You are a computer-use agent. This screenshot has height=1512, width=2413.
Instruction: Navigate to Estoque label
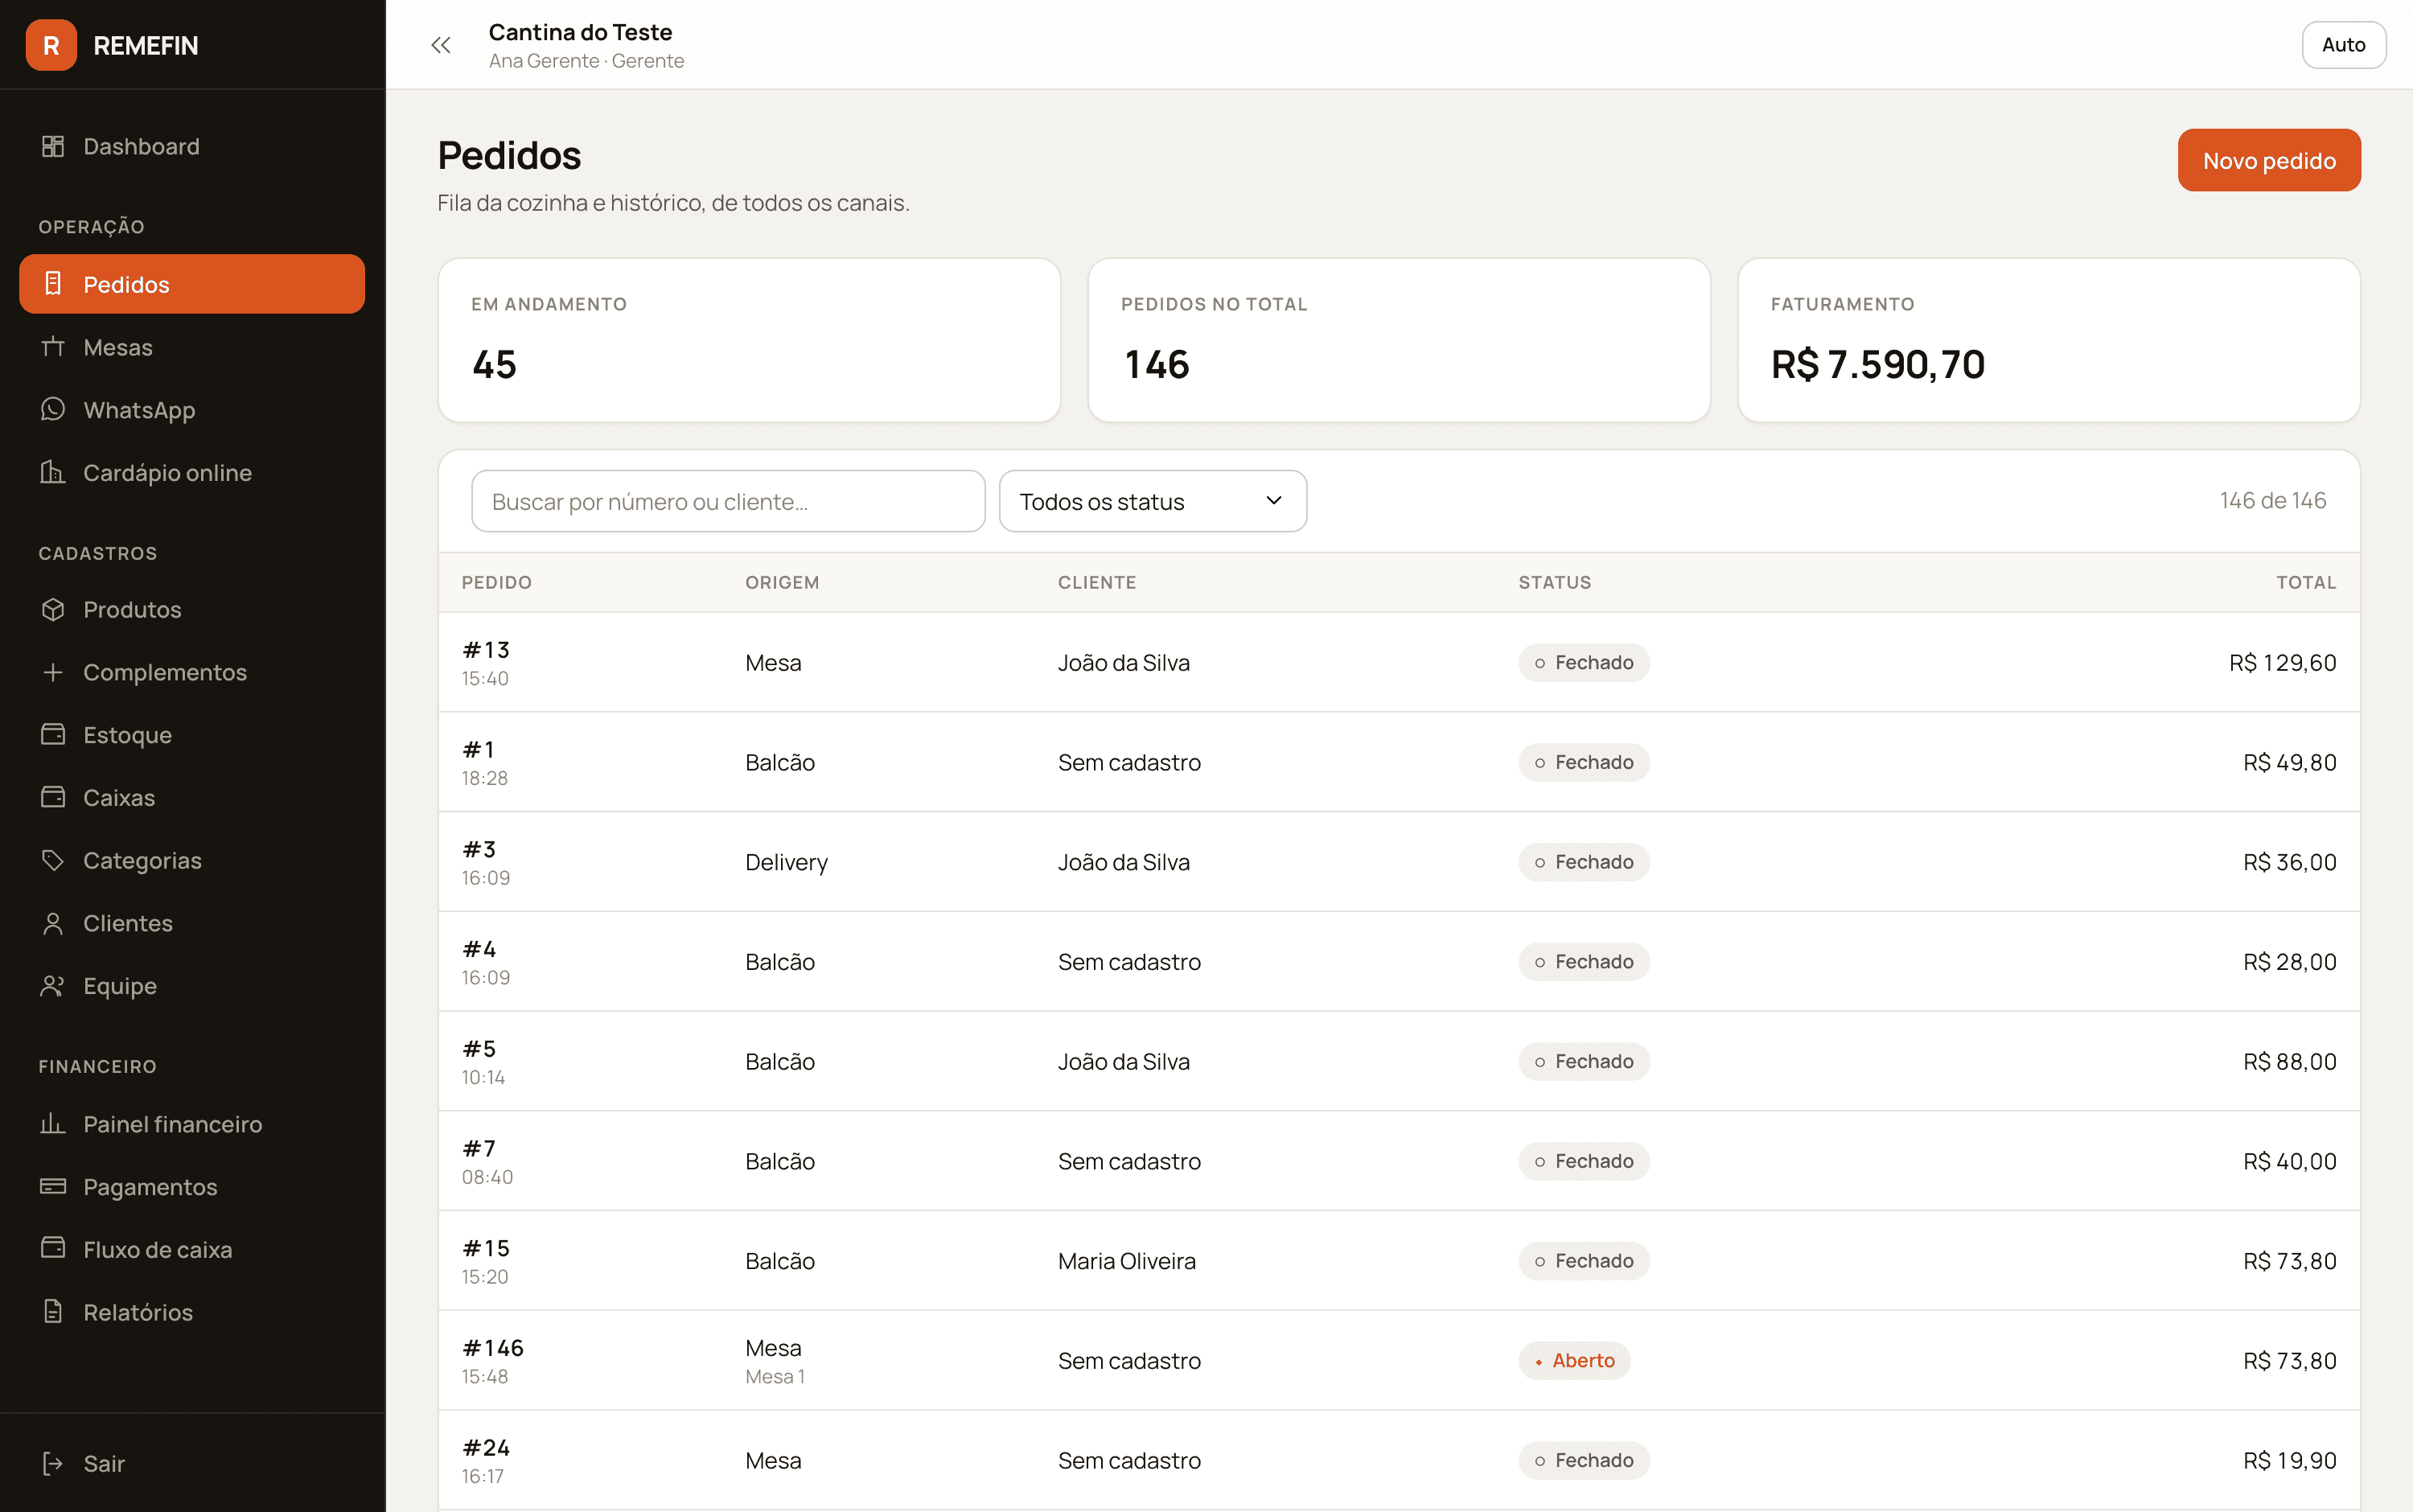(127, 735)
